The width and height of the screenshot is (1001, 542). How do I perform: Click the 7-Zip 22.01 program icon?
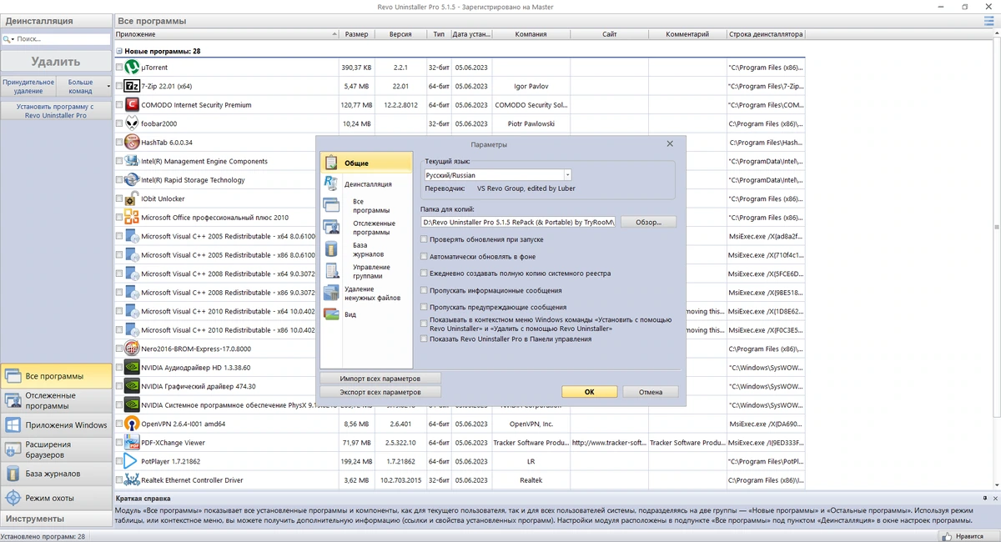[x=132, y=86]
